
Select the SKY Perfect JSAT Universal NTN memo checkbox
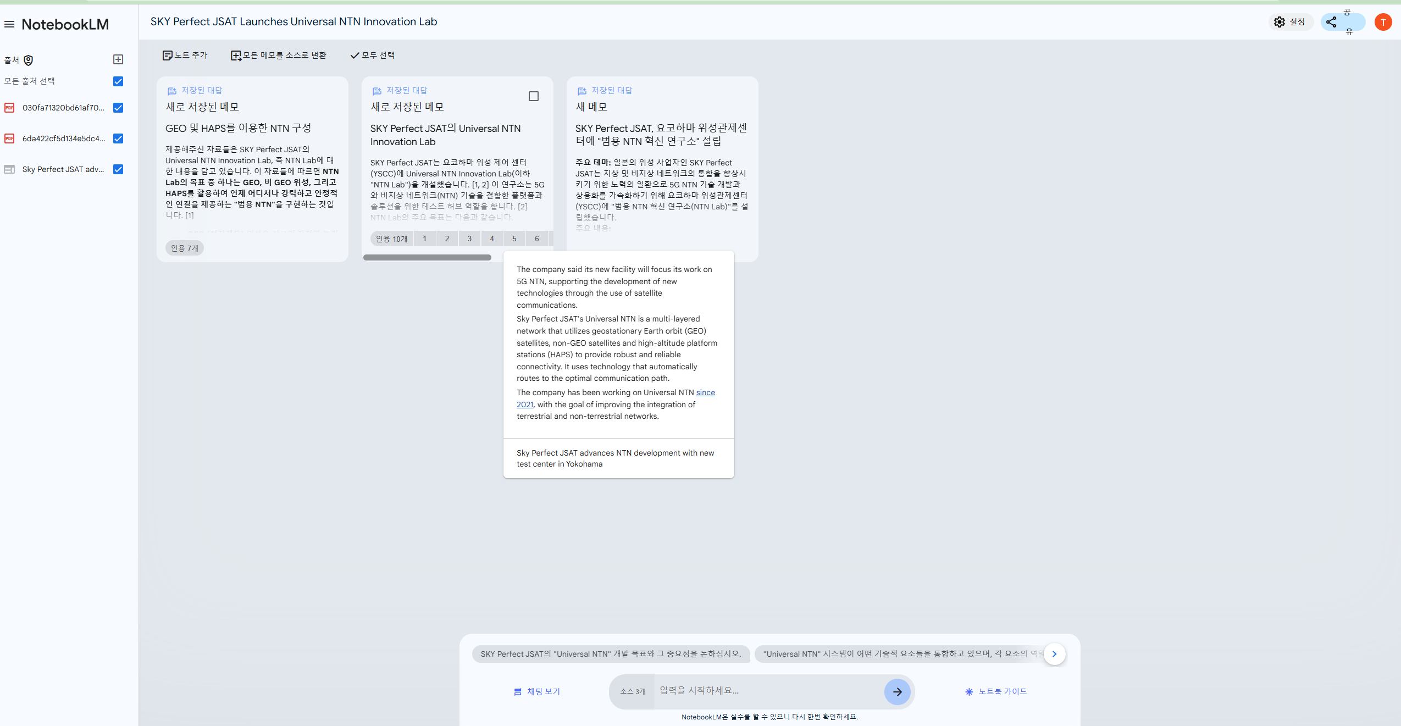(533, 96)
